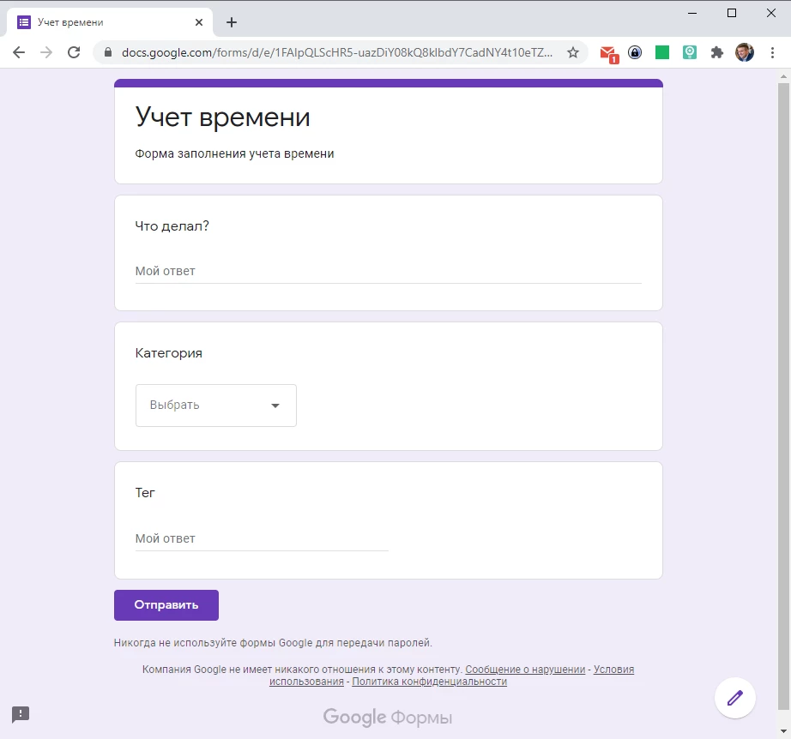Bookmark this page with the star icon
This screenshot has width=791, height=739.
(573, 52)
